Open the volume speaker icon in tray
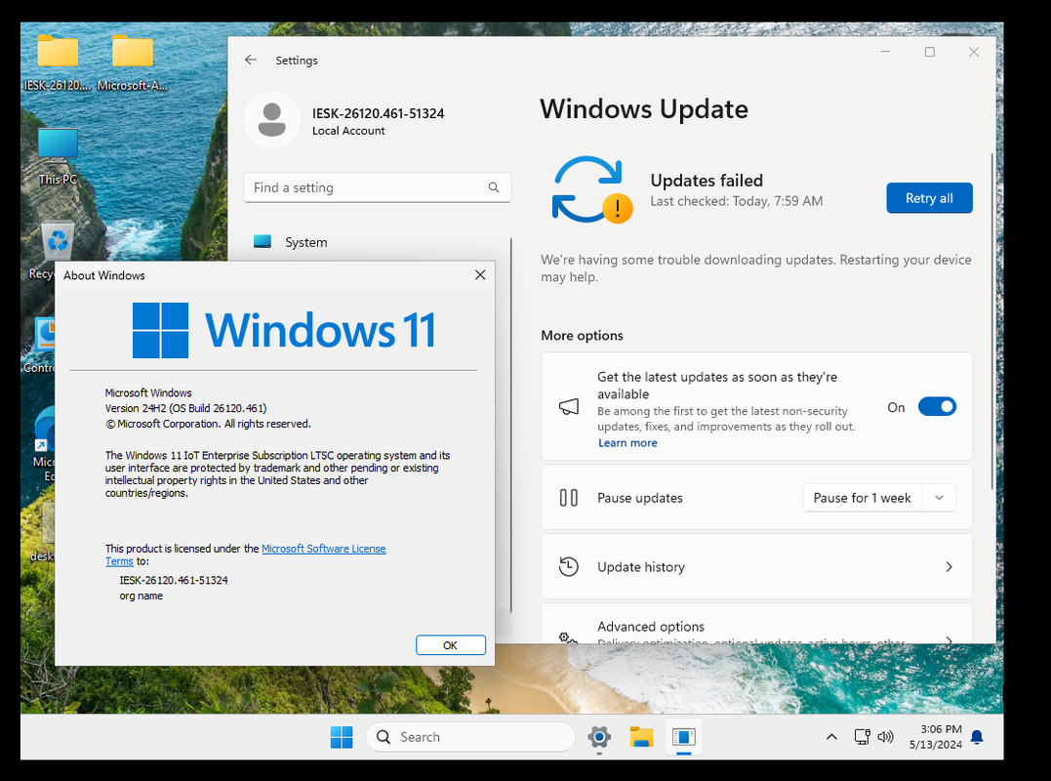 [885, 737]
